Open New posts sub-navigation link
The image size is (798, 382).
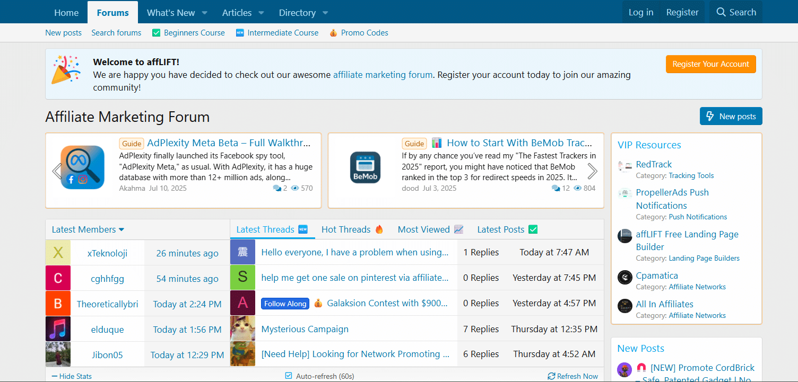64,33
